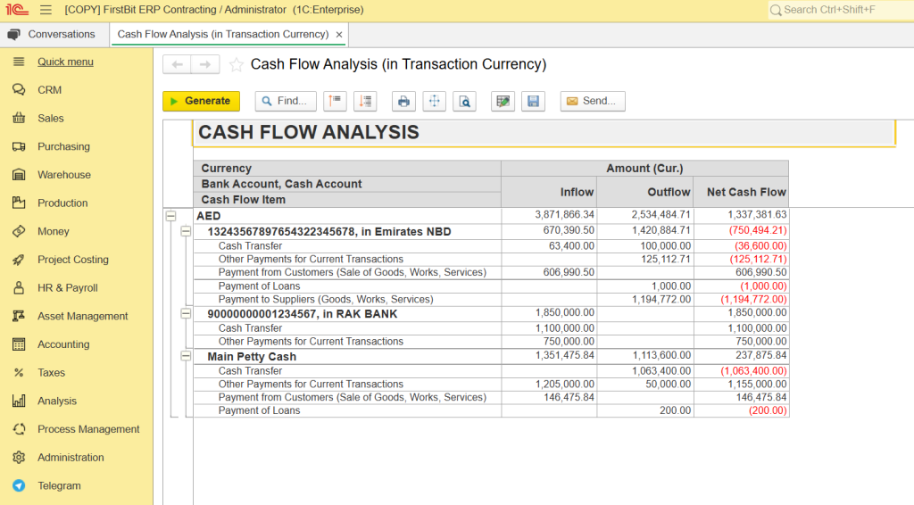Click the Administration gear icon
Viewport: 914px width, 505px height.
19,457
